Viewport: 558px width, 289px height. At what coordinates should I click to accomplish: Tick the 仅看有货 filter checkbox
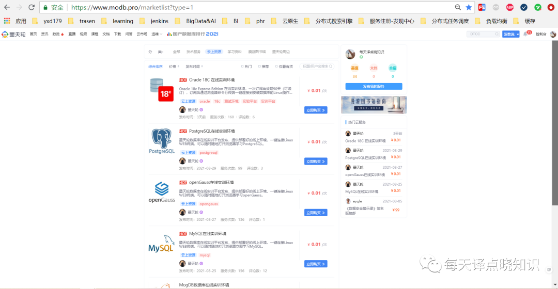click(x=276, y=67)
